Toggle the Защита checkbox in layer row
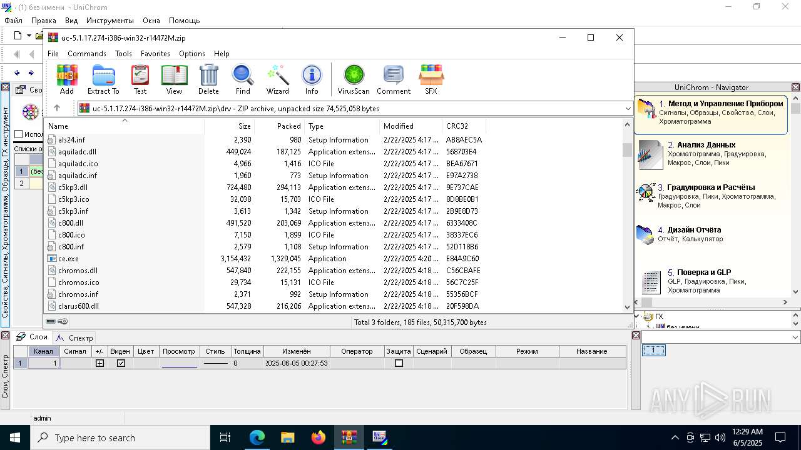Image resolution: width=801 pixels, height=450 pixels. click(399, 363)
